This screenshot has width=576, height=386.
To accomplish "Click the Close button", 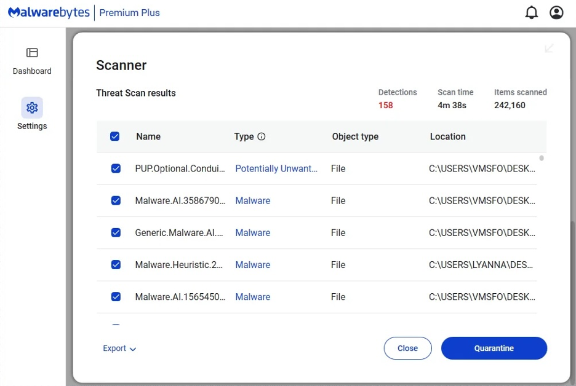I will pyautogui.click(x=408, y=349).
